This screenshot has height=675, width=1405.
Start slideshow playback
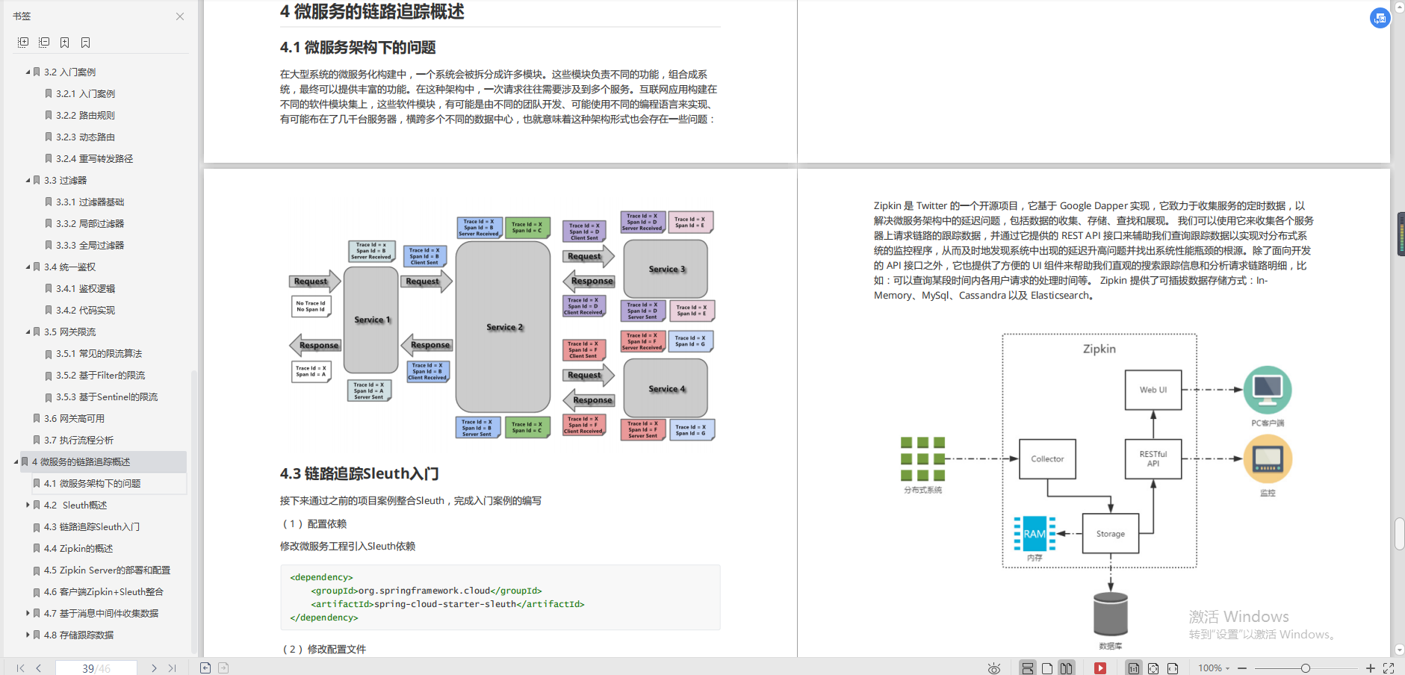pyautogui.click(x=1100, y=668)
